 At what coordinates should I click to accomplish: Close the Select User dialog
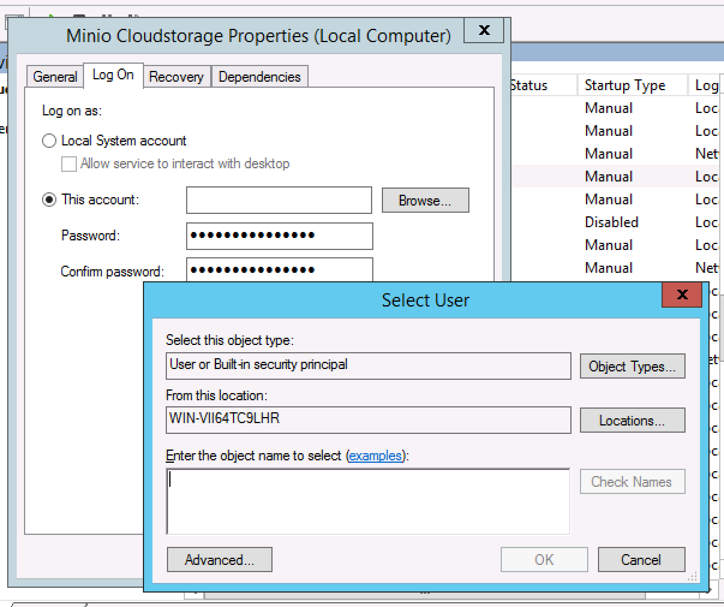(x=682, y=294)
